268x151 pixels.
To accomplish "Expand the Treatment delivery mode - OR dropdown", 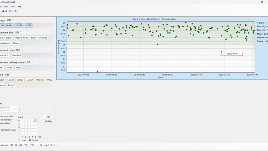I will pyautogui.click(x=33, y=61).
